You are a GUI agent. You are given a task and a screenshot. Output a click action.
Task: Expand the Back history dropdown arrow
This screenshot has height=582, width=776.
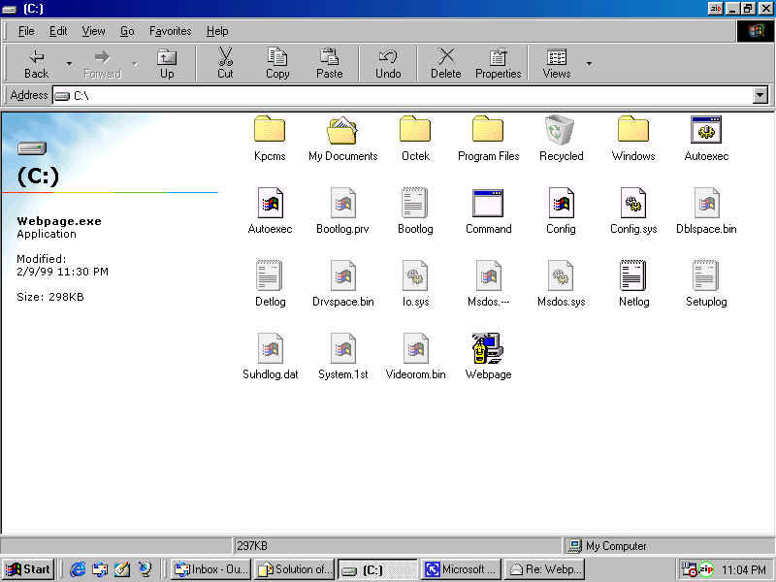point(69,63)
